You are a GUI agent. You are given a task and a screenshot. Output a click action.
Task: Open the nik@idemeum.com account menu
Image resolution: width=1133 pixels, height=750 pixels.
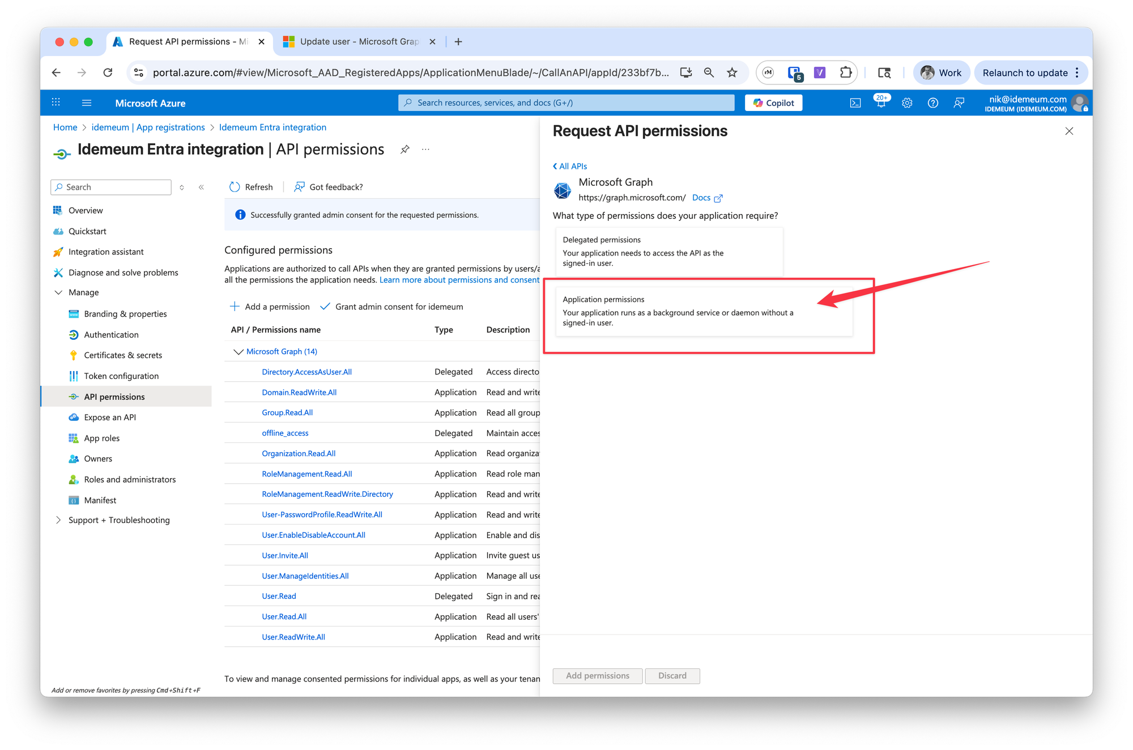[1036, 103]
